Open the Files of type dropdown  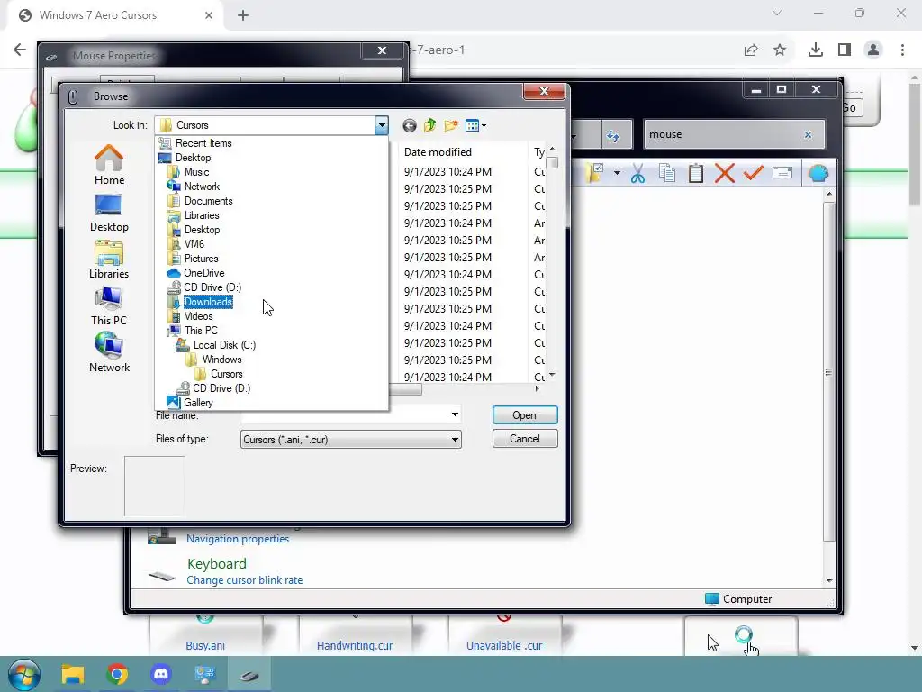[x=351, y=440]
